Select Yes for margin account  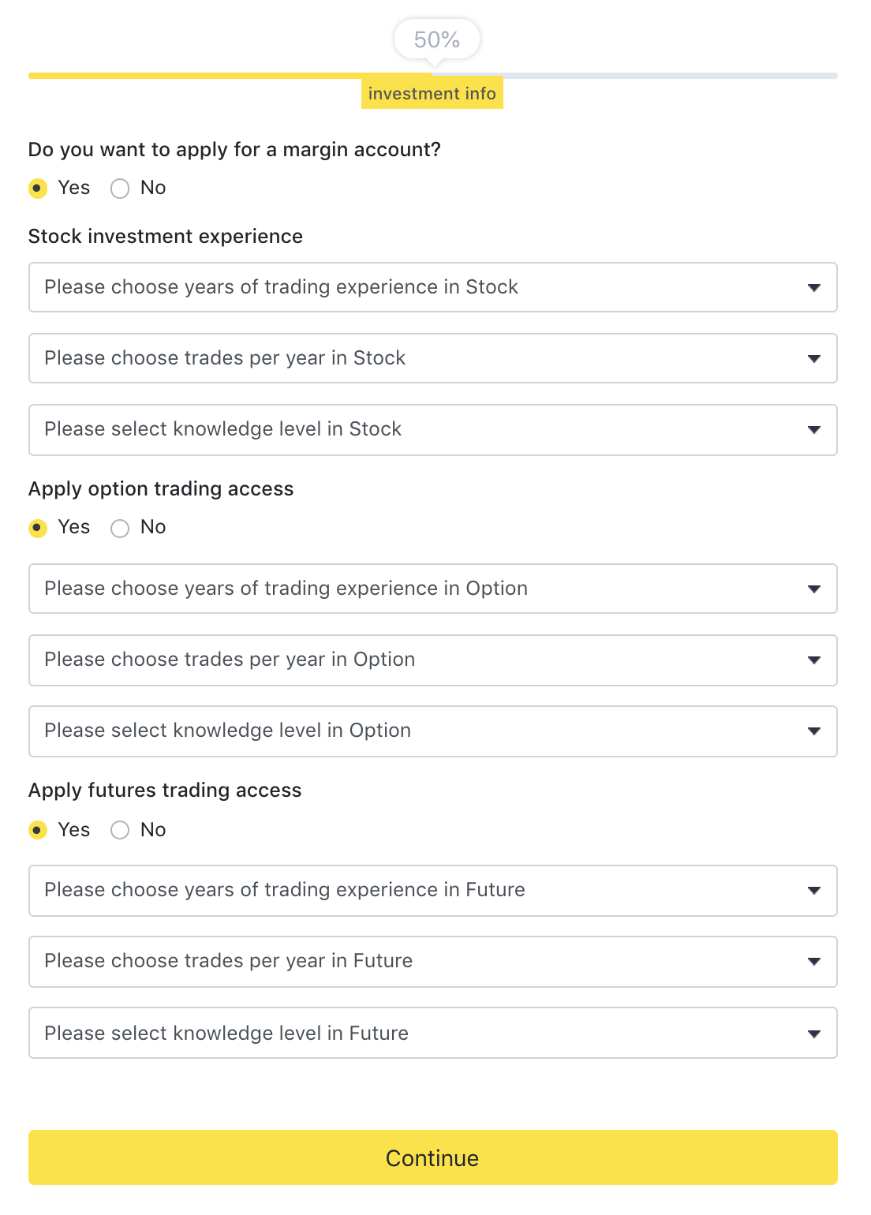coord(38,189)
